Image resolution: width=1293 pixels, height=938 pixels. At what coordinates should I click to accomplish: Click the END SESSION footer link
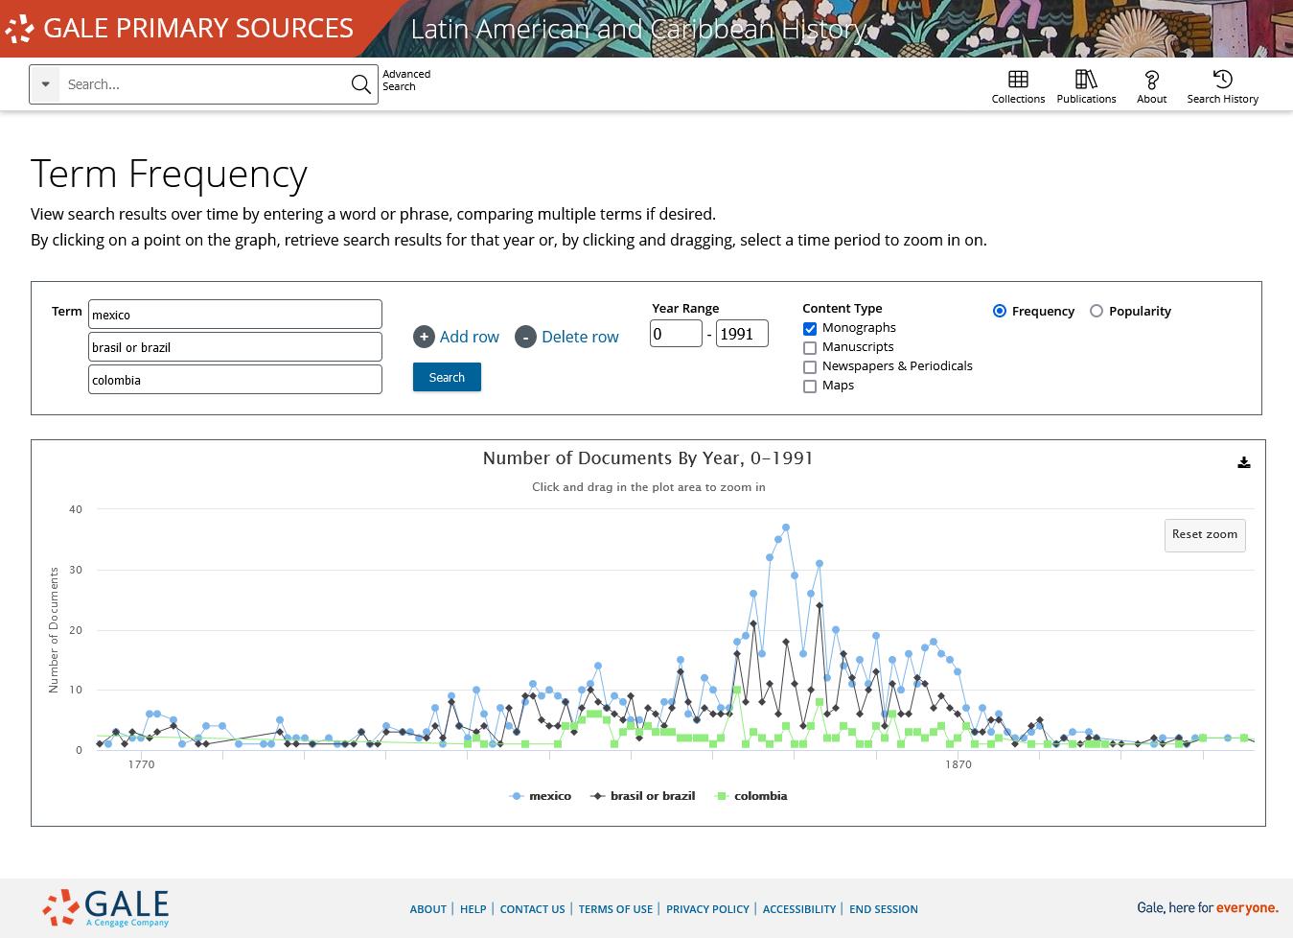[884, 909]
